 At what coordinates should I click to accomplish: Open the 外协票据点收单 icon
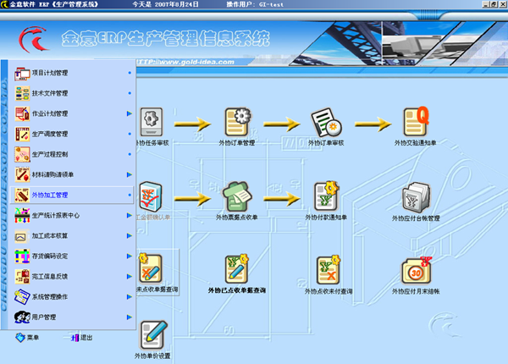[238, 197]
